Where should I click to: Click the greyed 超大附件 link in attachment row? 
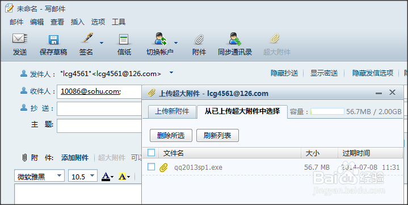click(112, 158)
